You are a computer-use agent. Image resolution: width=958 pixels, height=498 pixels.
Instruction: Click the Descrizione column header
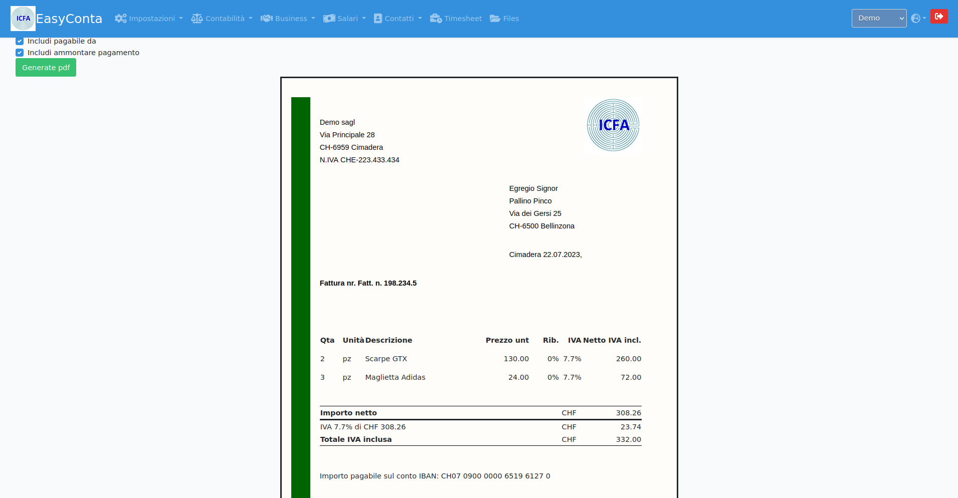pyautogui.click(x=389, y=340)
